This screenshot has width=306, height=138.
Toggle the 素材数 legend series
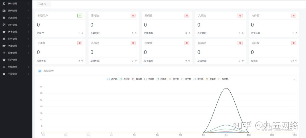pyautogui.click(x=124, y=79)
